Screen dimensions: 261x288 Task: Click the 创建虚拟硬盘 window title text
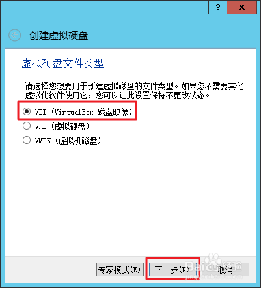coord(59,36)
